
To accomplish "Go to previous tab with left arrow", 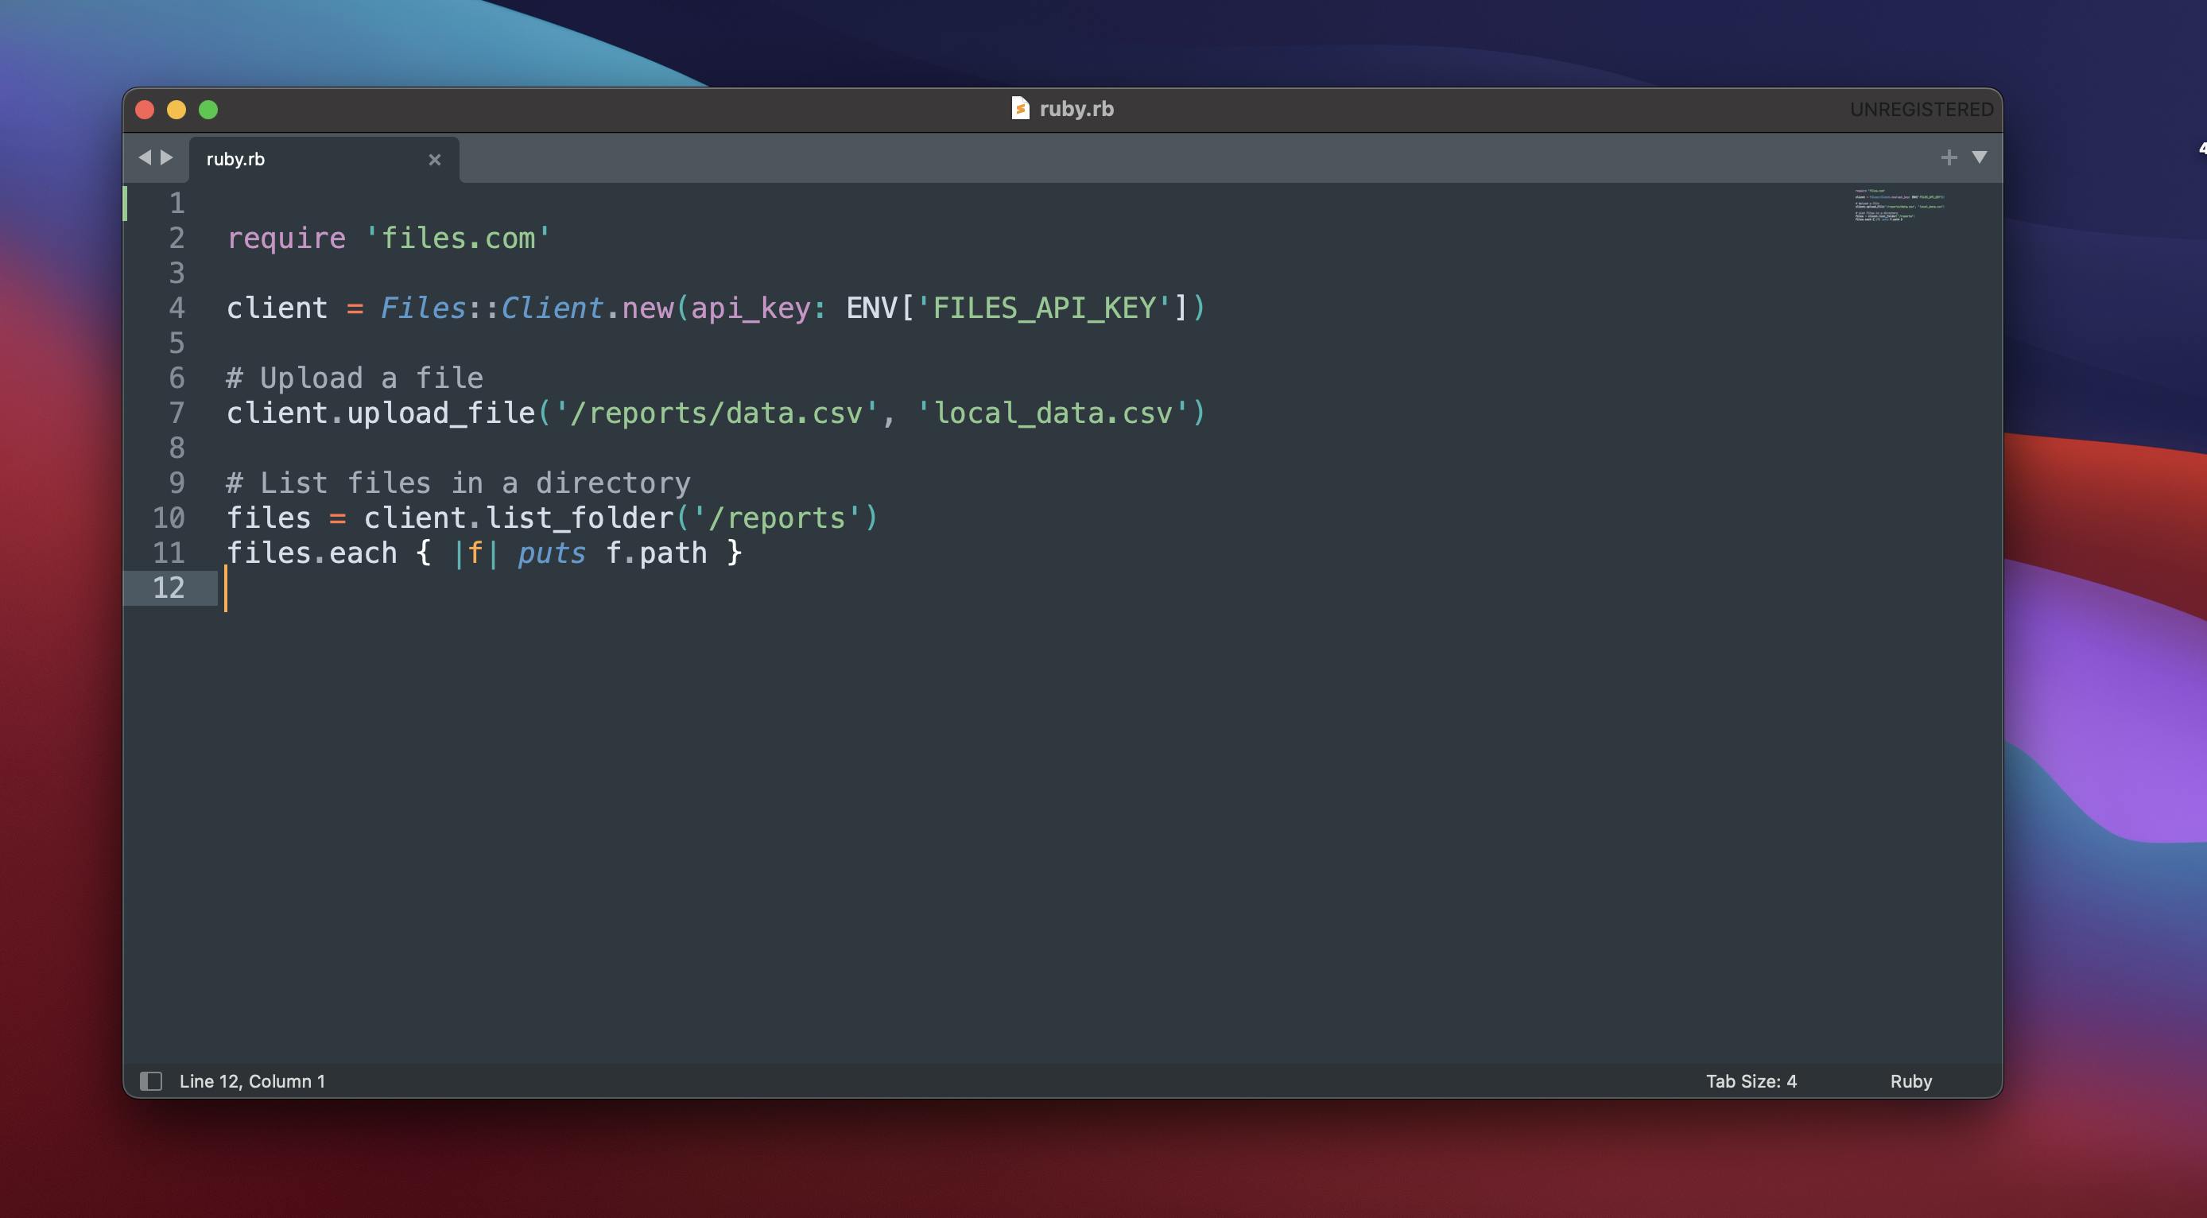I will click(144, 157).
